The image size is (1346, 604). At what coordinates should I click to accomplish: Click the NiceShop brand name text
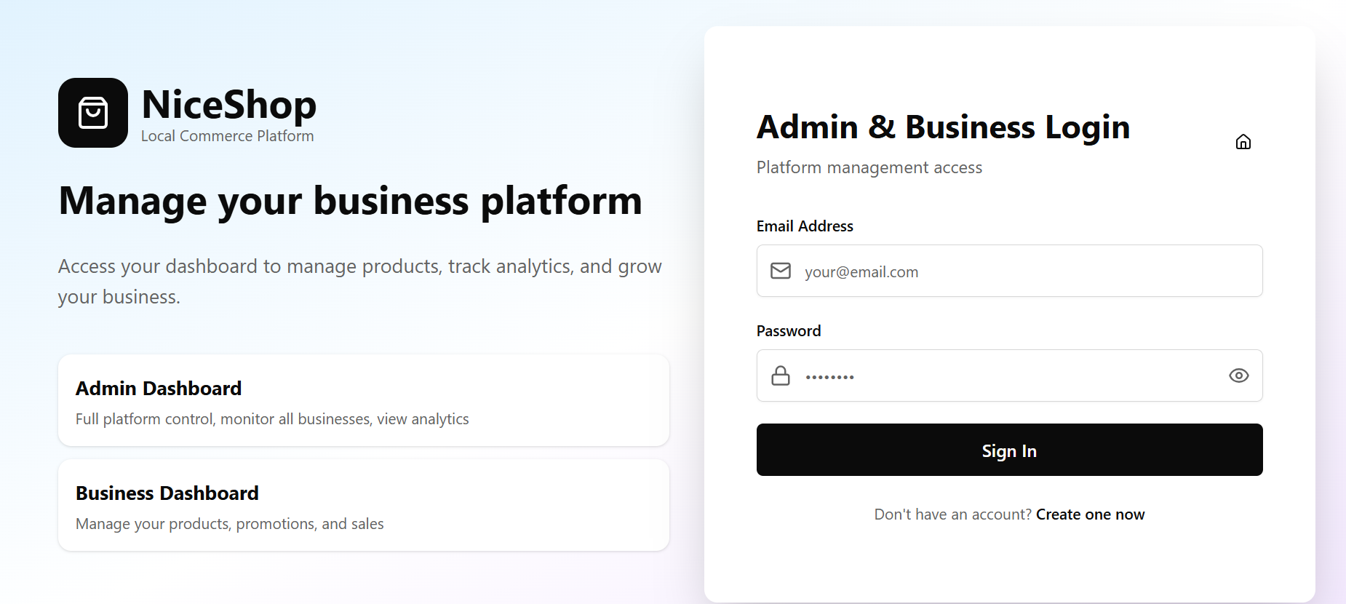pyautogui.click(x=228, y=104)
